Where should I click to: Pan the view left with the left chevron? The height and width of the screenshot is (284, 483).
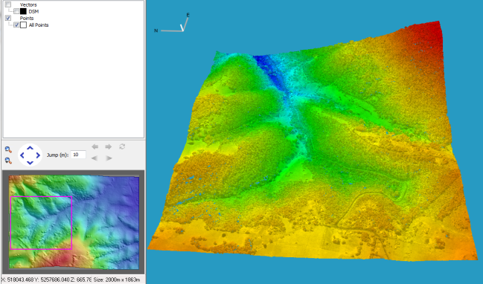(x=22, y=155)
